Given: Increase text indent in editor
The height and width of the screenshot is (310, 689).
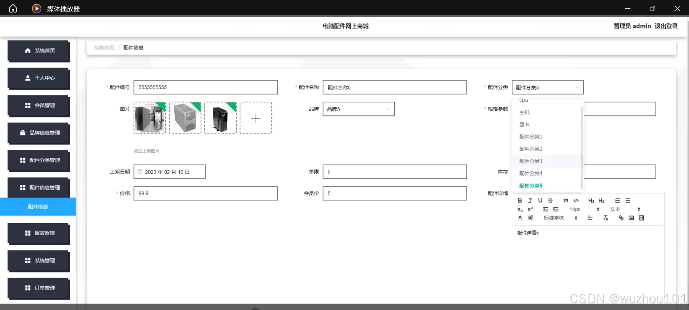Looking at the screenshot, I should [x=556, y=209].
